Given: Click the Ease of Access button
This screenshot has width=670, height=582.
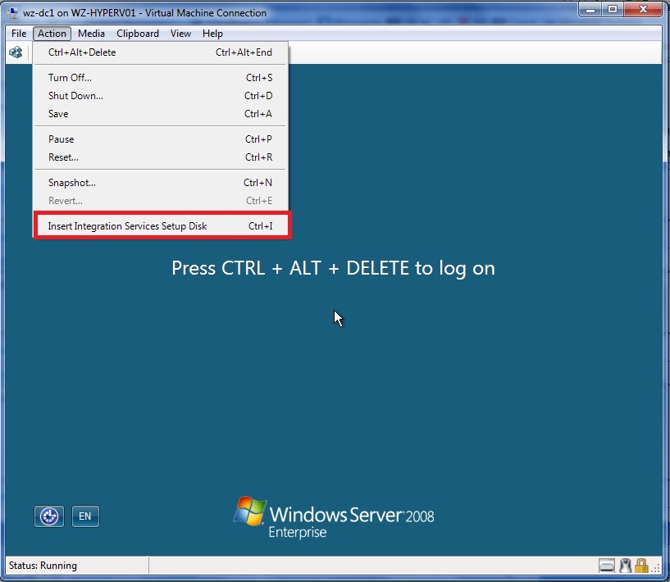Looking at the screenshot, I should click(49, 516).
